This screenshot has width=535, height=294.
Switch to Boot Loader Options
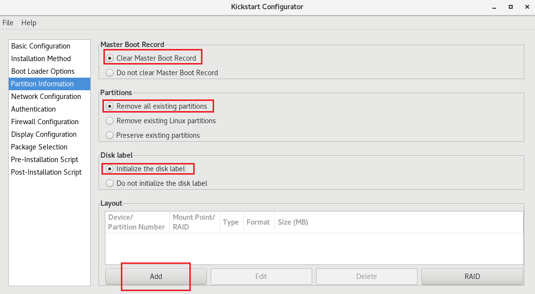tap(42, 71)
